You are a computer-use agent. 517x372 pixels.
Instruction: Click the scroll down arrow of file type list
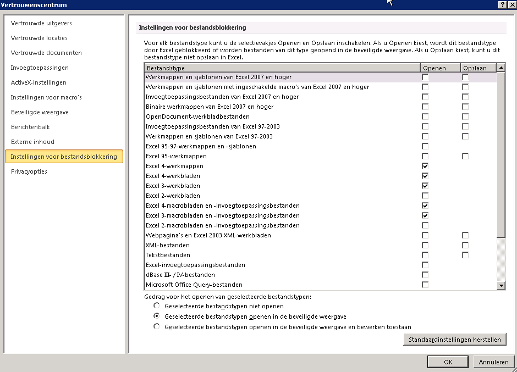(501, 286)
